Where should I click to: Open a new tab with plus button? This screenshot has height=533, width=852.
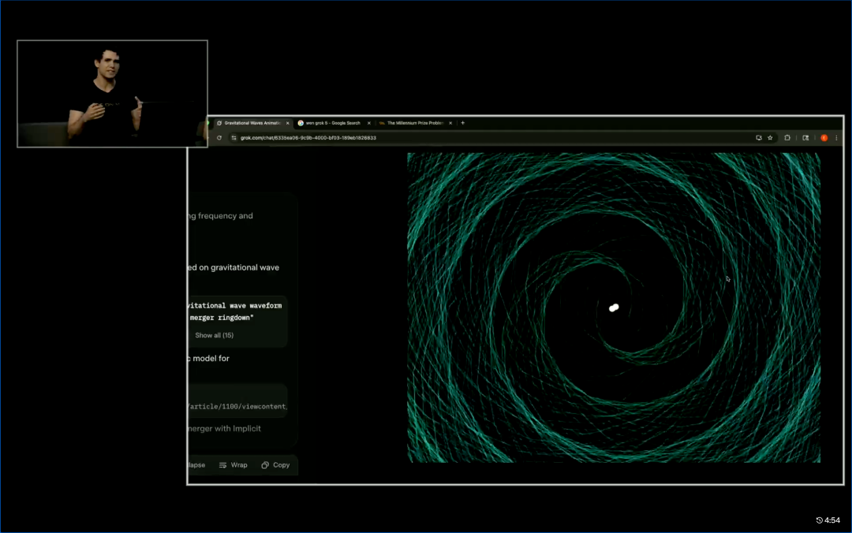click(x=463, y=123)
